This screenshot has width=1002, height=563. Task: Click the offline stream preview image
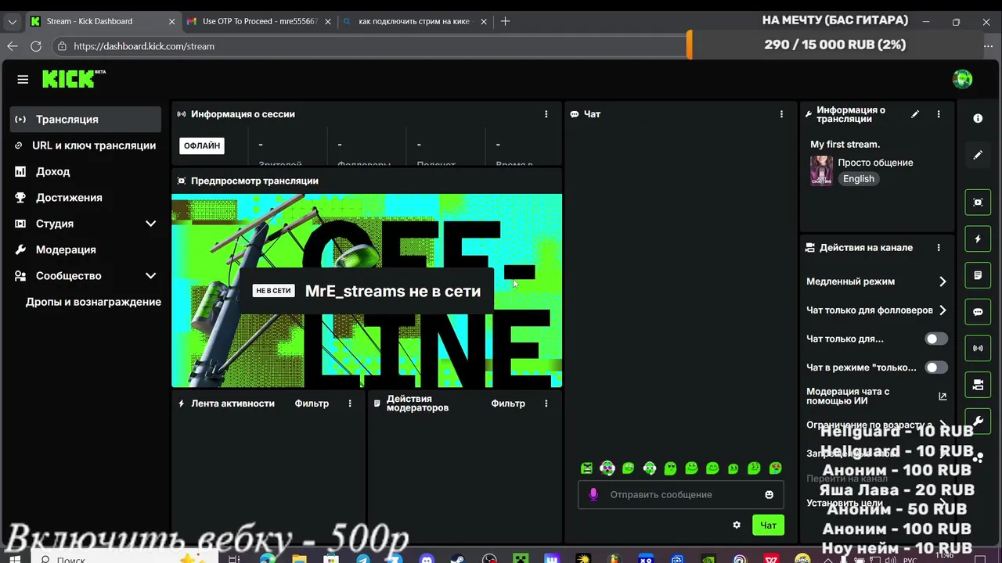[x=366, y=291]
